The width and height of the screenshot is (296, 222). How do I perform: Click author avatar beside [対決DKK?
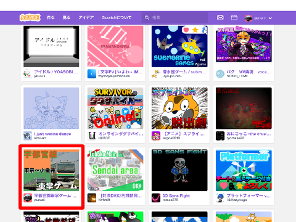[92, 198]
